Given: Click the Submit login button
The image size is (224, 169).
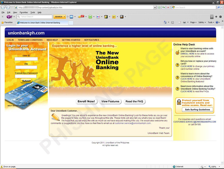Looking at the screenshot, I should 26,81.
